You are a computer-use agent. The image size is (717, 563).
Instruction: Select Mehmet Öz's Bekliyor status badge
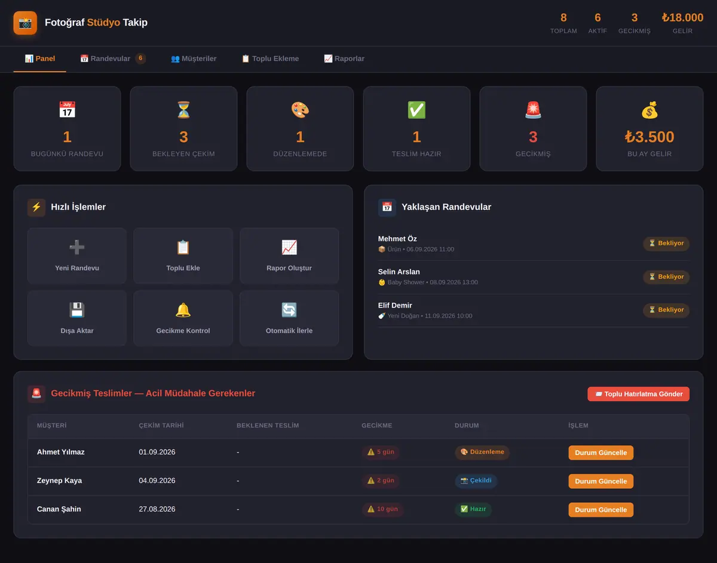click(x=666, y=244)
